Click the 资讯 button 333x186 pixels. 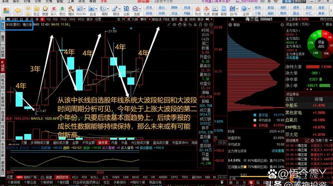(x=149, y=8)
